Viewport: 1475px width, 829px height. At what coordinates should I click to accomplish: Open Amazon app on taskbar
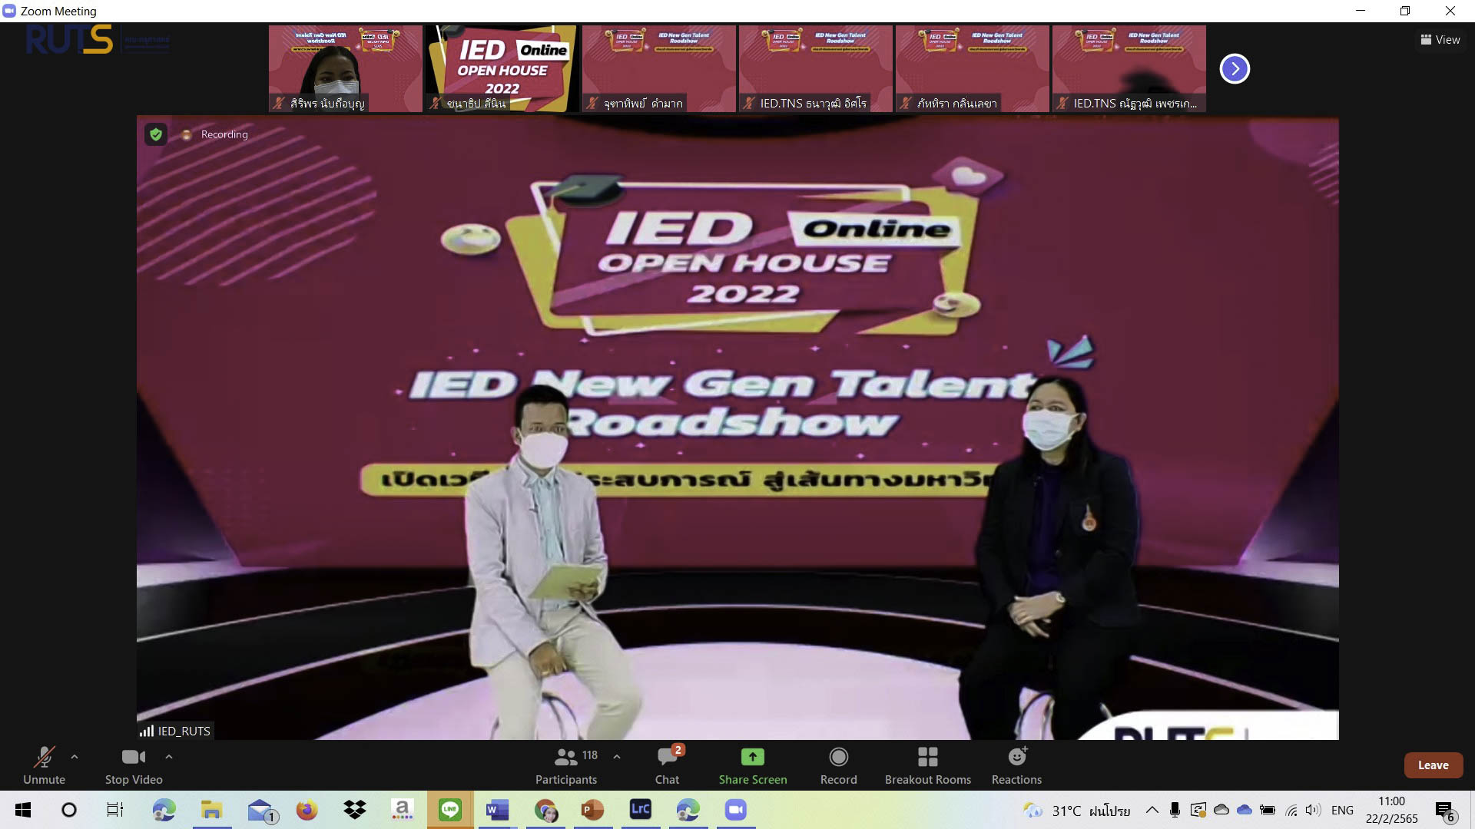point(402,810)
